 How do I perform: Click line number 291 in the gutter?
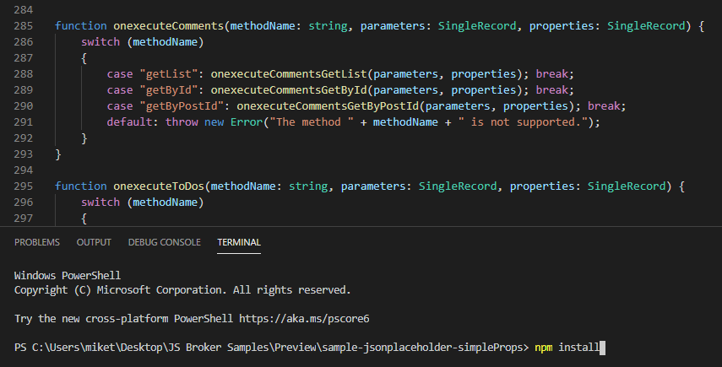click(x=24, y=121)
